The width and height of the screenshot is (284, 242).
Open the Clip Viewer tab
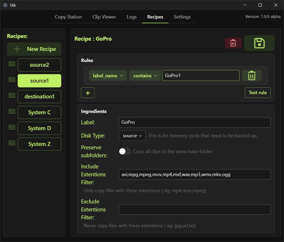[x=104, y=17]
